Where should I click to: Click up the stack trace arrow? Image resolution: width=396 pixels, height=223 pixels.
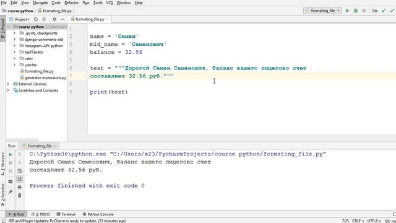click(x=19, y=154)
